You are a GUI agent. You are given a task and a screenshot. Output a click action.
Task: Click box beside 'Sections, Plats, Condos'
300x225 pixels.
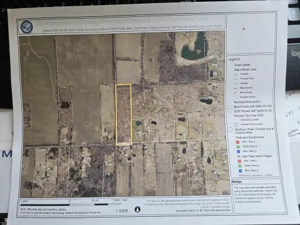tap(231, 130)
